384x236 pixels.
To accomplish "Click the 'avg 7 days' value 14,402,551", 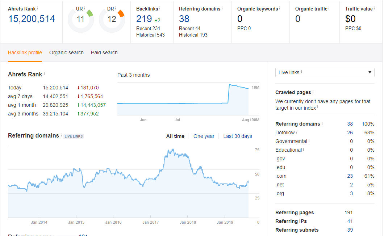I will pos(55,96).
